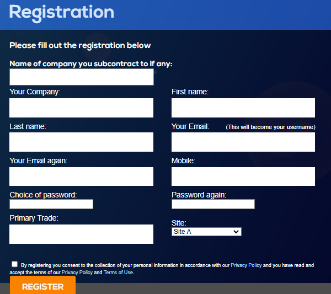Open Privacy Policy link beside 'and Terms of Use'
This screenshot has height=294, width=331.
(x=77, y=272)
